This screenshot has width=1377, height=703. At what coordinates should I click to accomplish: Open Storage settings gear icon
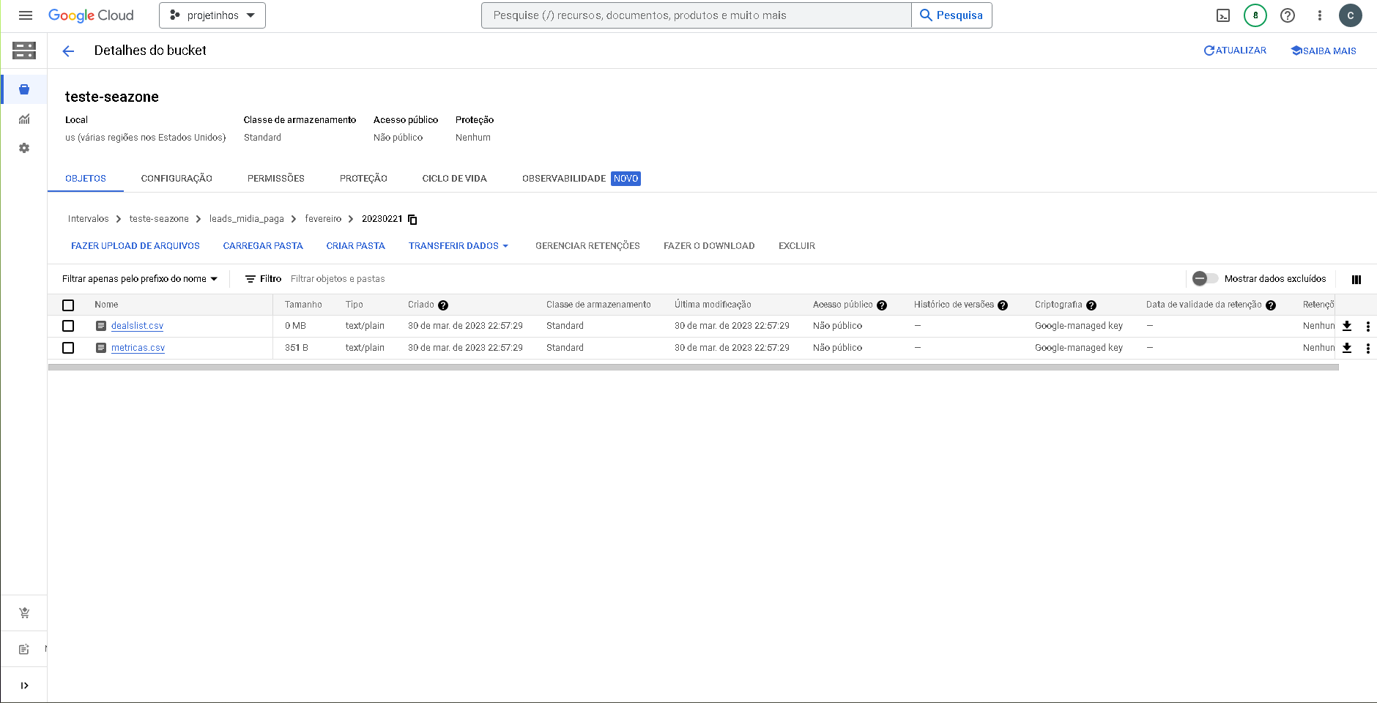pyautogui.click(x=23, y=147)
